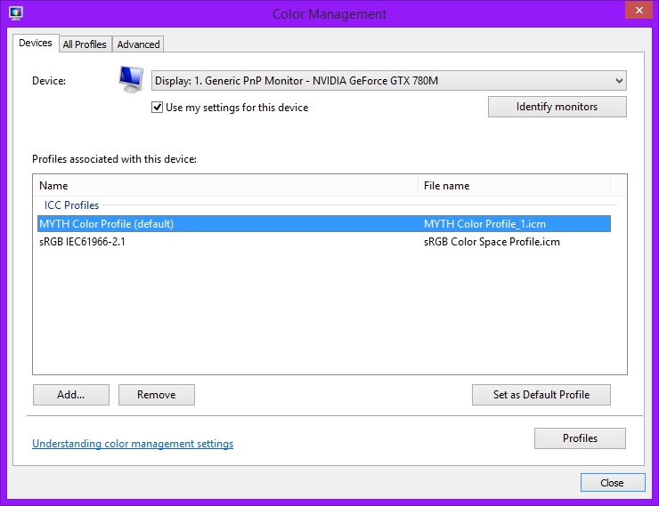Click the Color Management title bar icon
Screen dimensions: 659x506
coord(16,13)
